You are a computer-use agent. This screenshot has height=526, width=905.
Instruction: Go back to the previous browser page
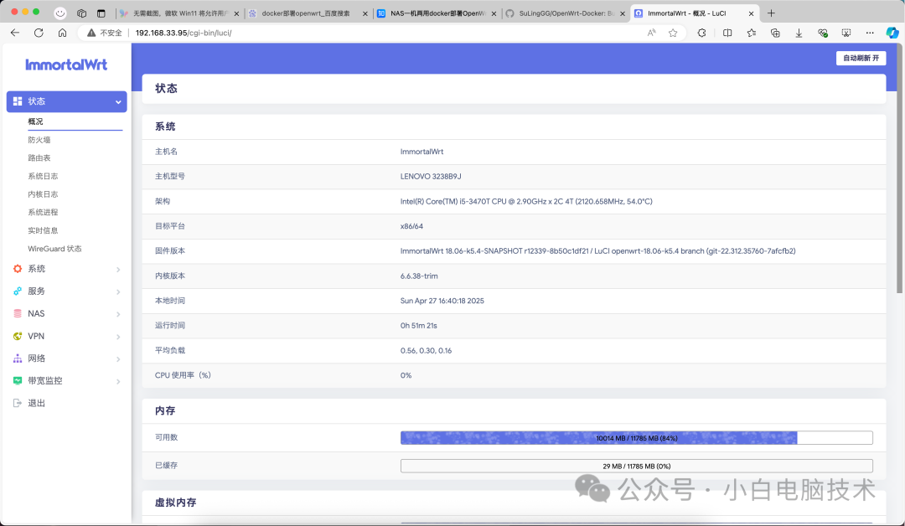click(x=15, y=33)
